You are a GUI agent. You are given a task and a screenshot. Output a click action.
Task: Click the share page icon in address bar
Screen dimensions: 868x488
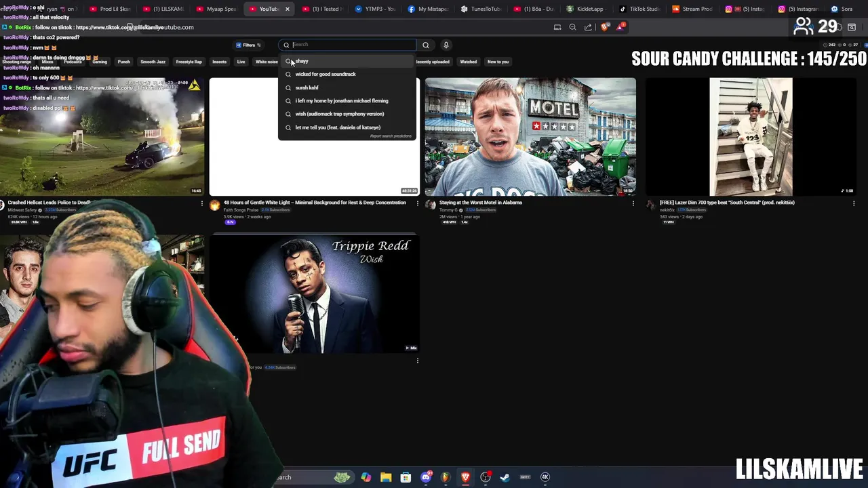588,27
